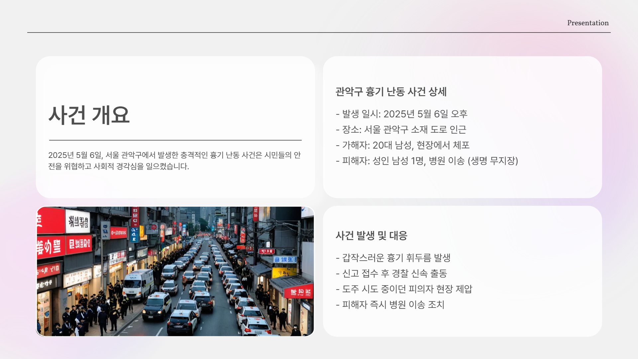Select the '도주 시도 중이던 피의자 현장 제압' bullet

(405, 289)
